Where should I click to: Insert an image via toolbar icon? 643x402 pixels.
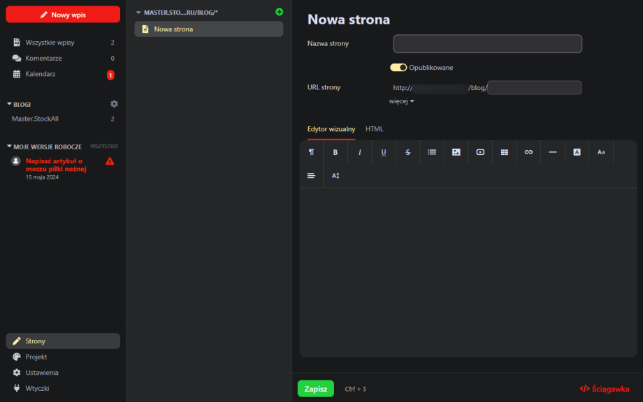456,152
